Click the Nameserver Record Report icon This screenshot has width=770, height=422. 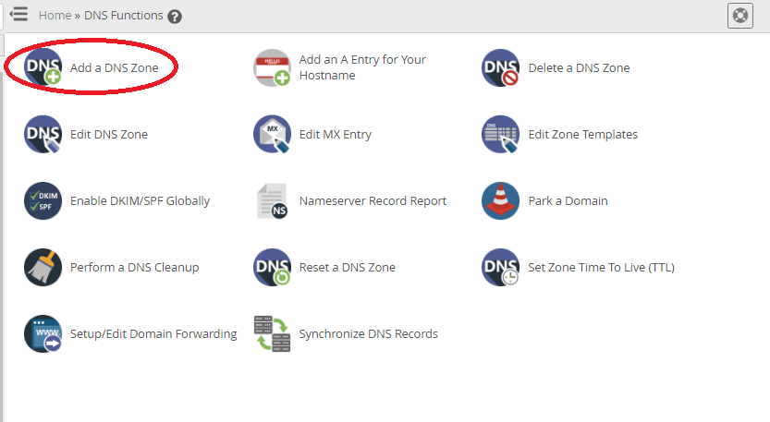coord(271,201)
